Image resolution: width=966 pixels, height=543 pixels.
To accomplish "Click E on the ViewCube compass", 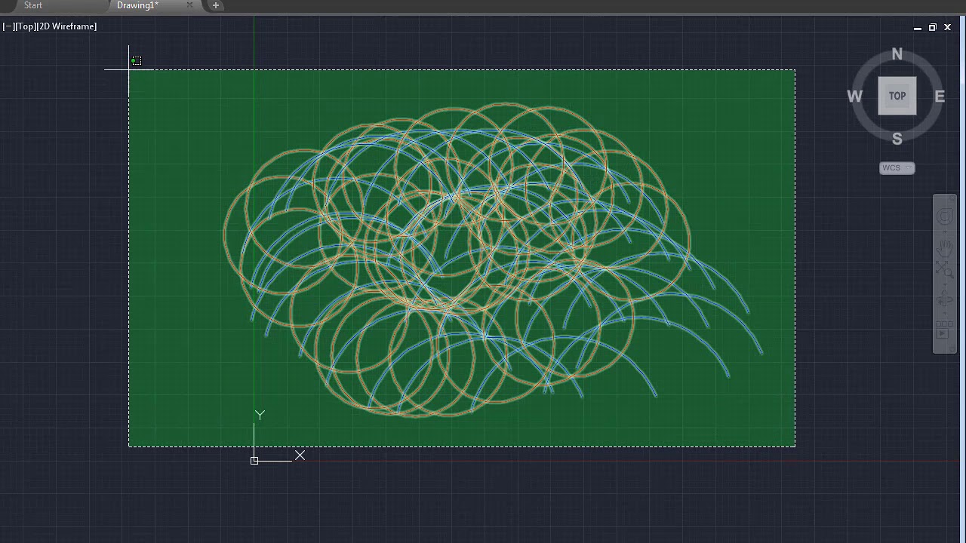I will click(940, 97).
